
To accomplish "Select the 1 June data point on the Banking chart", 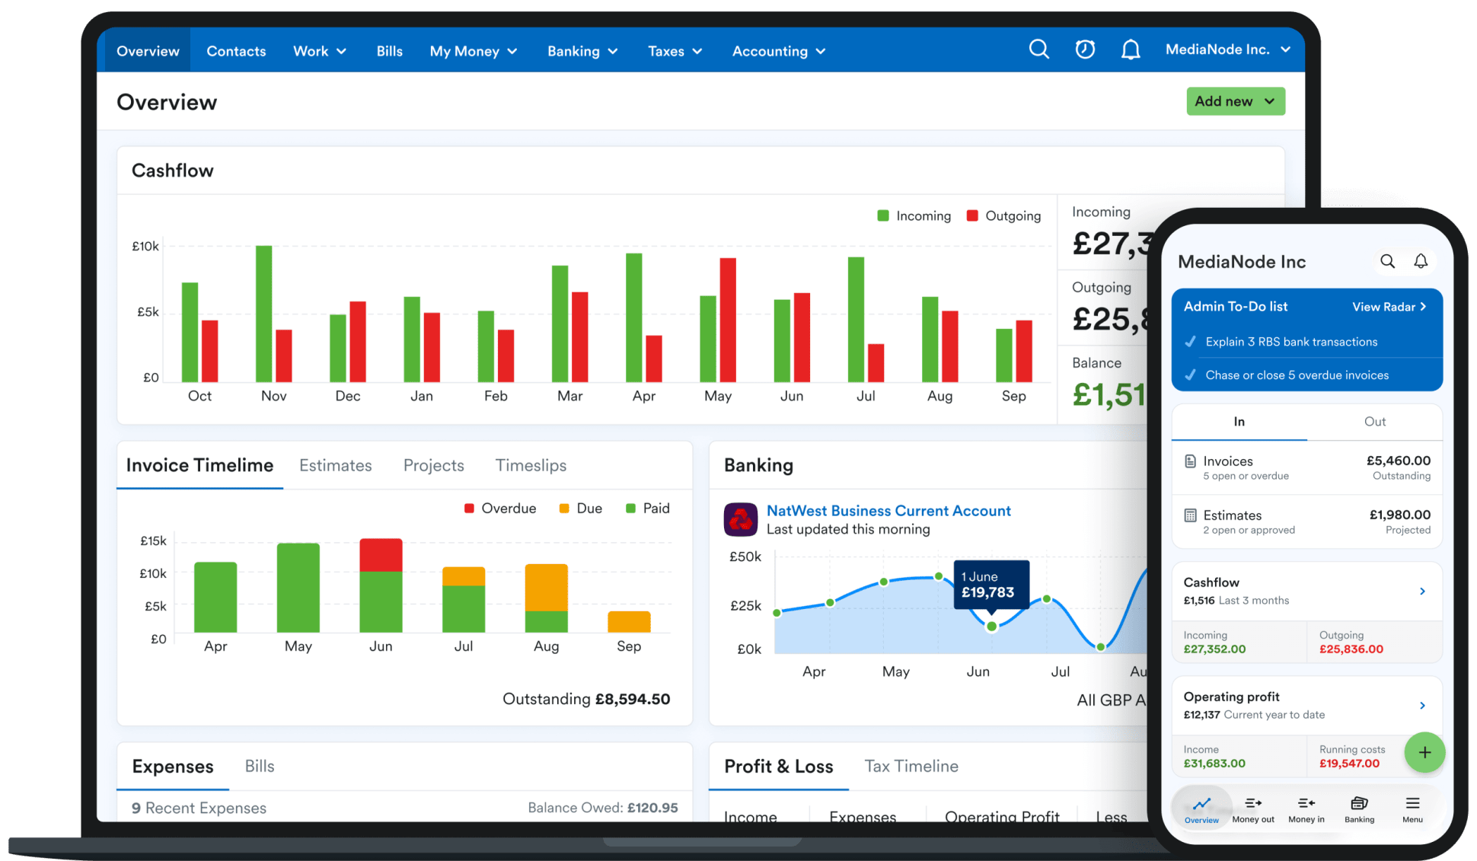I will click(991, 627).
